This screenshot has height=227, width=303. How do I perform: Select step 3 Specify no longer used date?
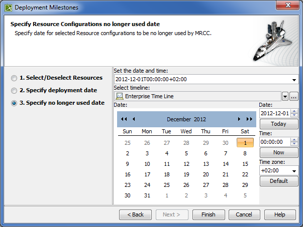pyautogui.click(x=14, y=103)
